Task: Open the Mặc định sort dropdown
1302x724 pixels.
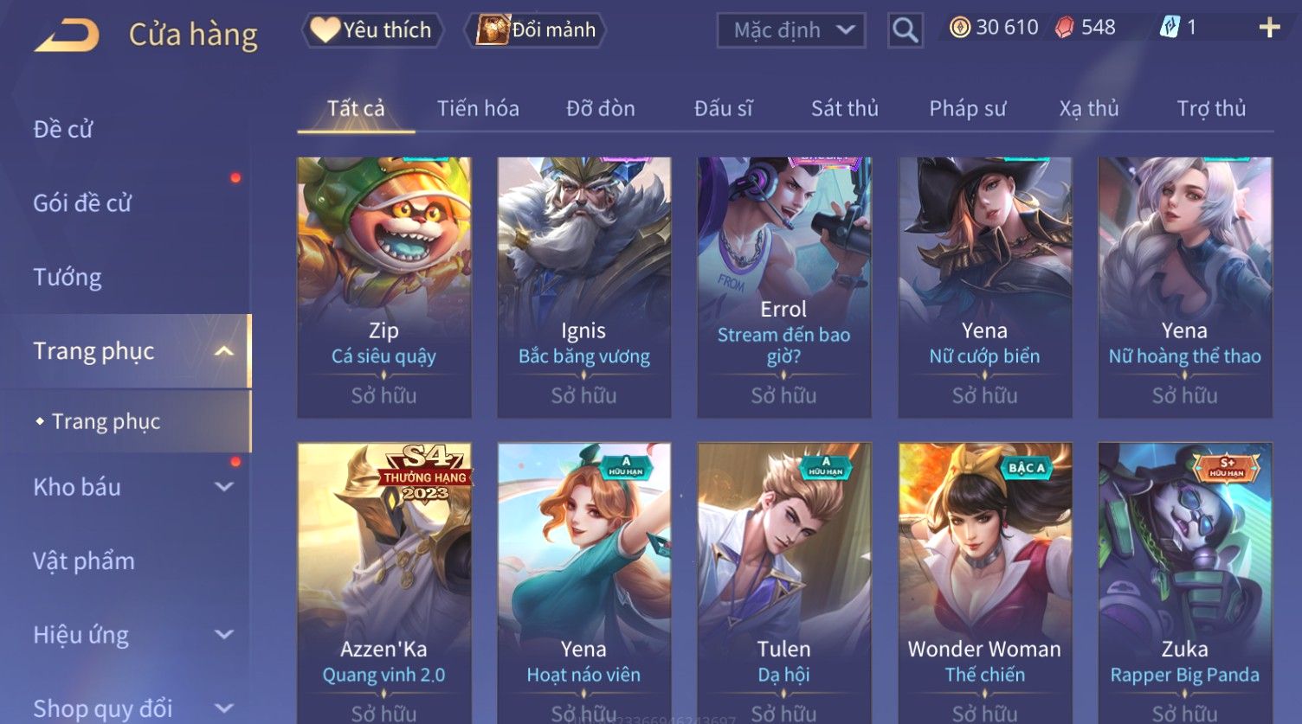Action: [790, 30]
